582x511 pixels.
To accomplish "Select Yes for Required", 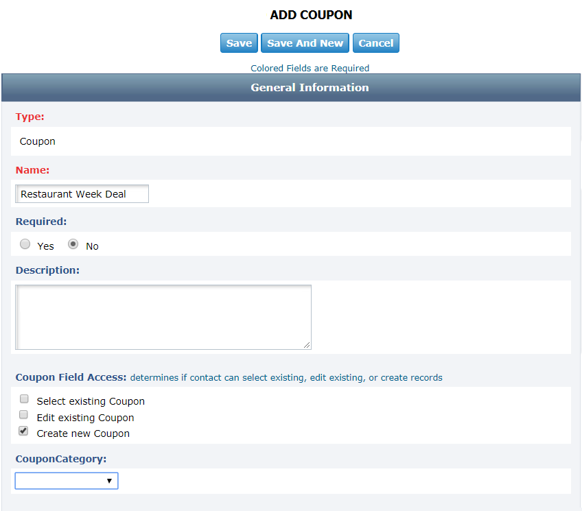I will [25, 244].
